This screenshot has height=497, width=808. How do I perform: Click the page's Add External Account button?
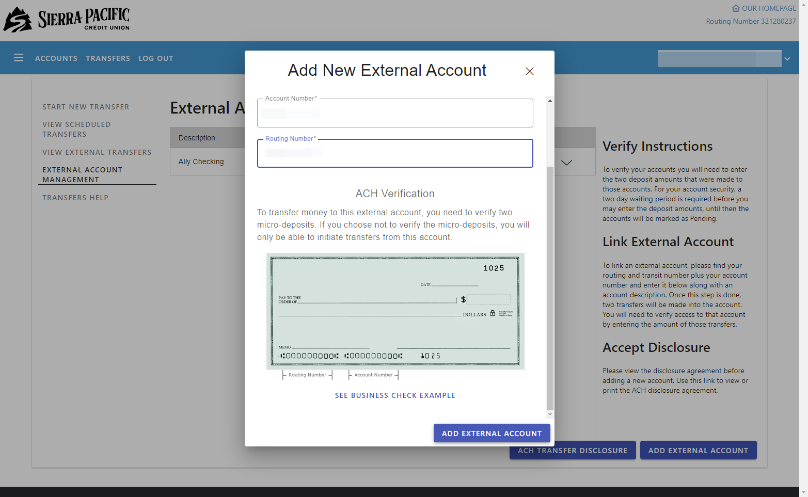(698, 451)
